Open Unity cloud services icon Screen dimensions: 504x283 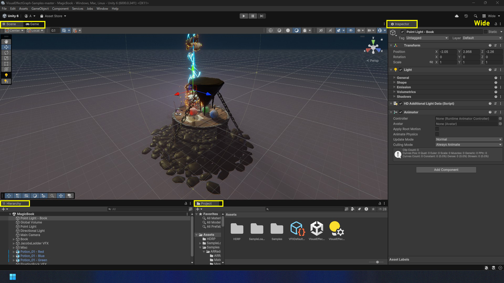(457, 16)
